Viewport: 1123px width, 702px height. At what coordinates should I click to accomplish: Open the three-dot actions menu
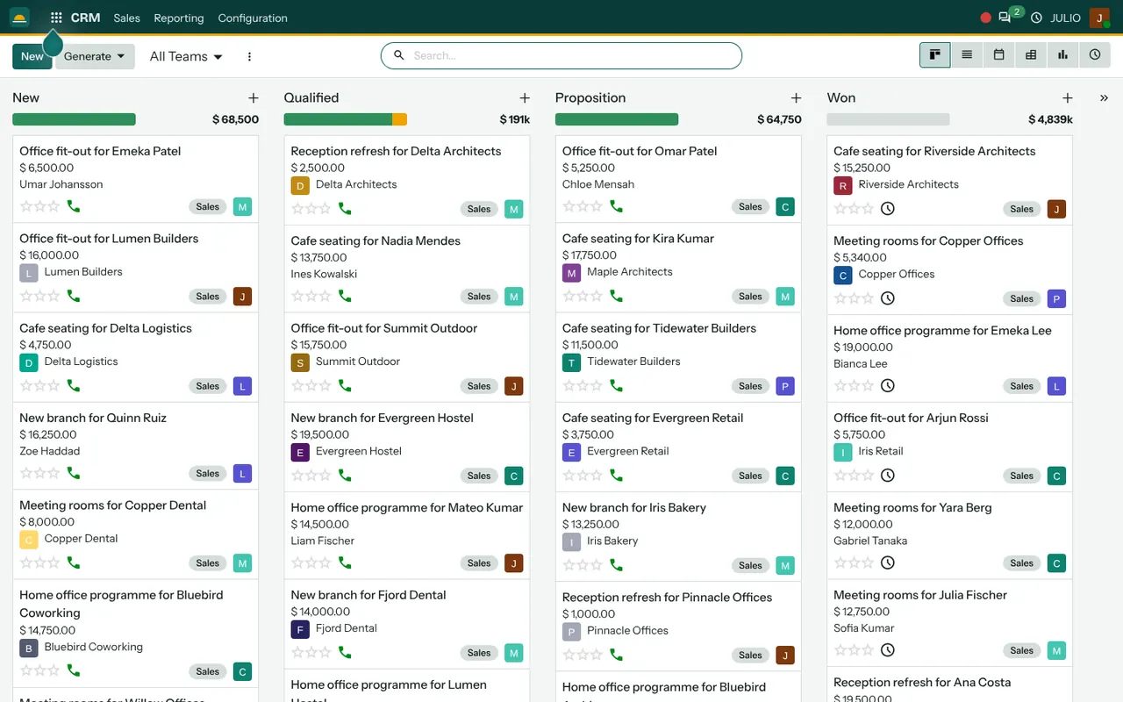249,56
